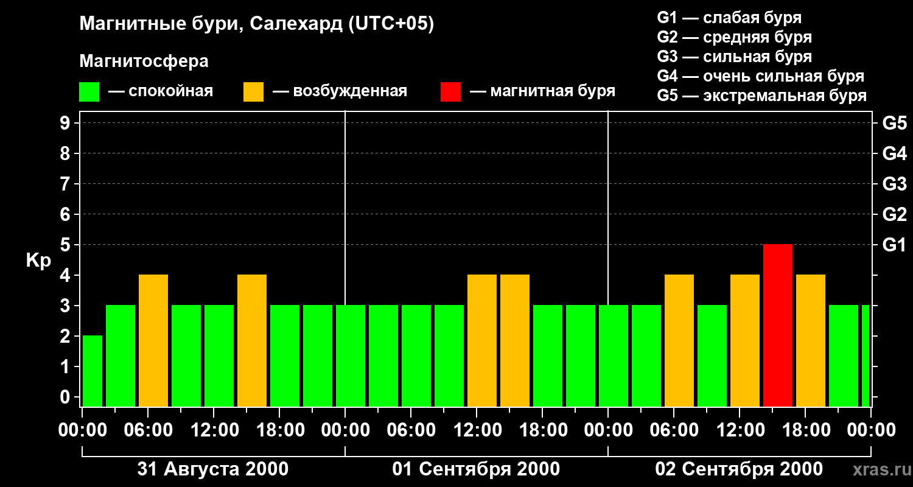Click the '0' value on the Kp axis
This screenshot has height=487, width=913.
(66, 397)
